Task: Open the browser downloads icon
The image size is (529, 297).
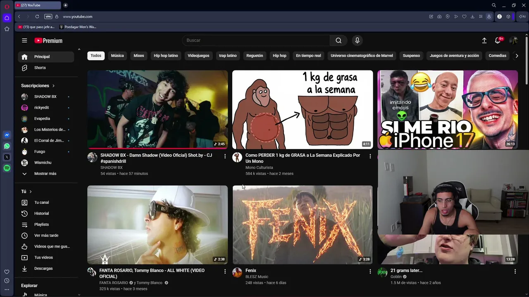Action: pyautogui.click(x=472, y=16)
